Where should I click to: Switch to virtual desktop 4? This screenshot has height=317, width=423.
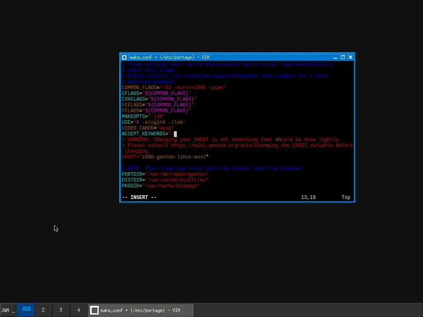click(x=79, y=310)
